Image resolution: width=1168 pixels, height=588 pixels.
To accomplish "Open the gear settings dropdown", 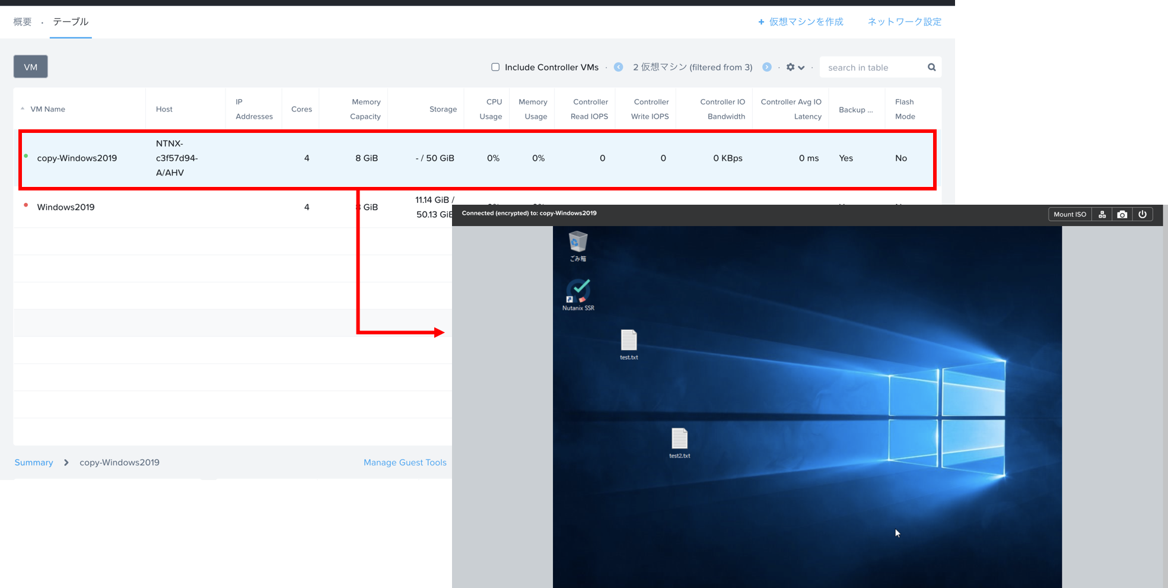I will click(x=795, y=67).
